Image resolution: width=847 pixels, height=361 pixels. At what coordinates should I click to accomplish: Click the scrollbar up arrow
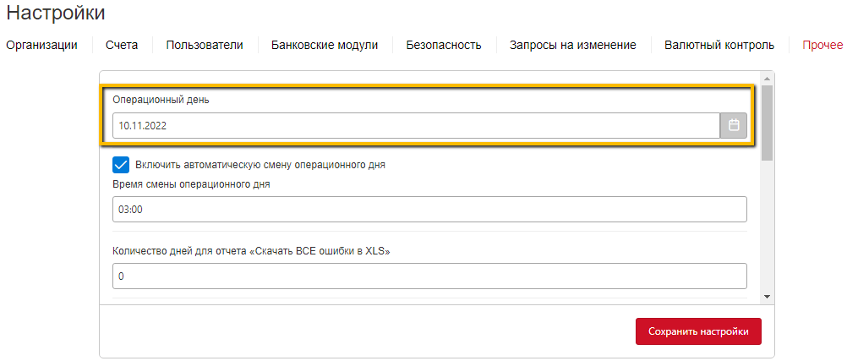[767, 78]
